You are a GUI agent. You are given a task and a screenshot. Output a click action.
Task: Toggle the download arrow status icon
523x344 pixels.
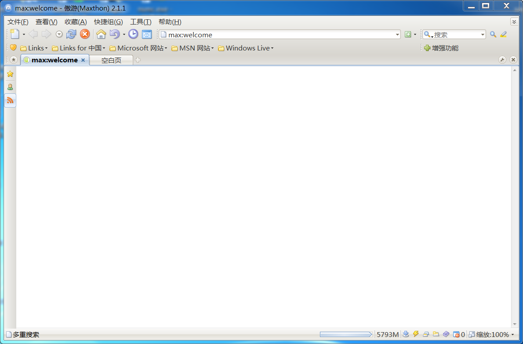(406, 334)
